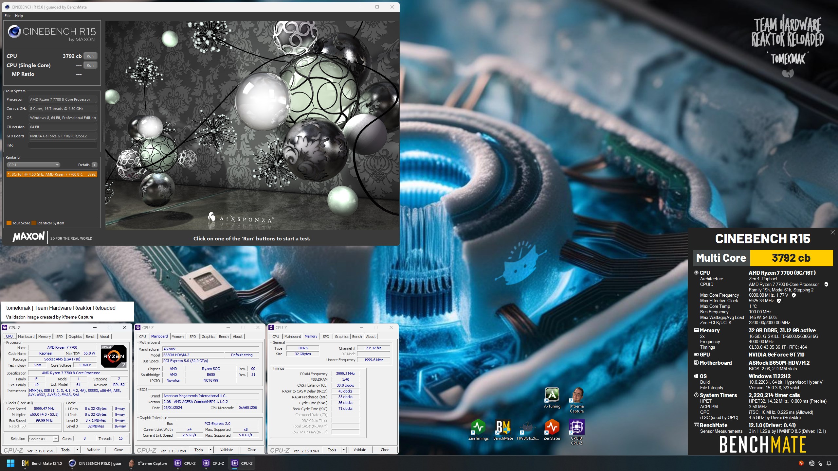This screenshot has height=471, width=838.
Task: Select Bench tab in first CPU-Z window
Action: click(x=90, y=337)
